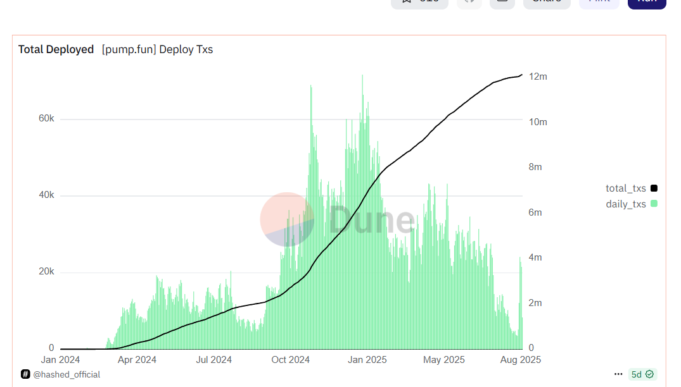Click the 5d data freshness badge
Screen dimensions: 681x387
637,374
